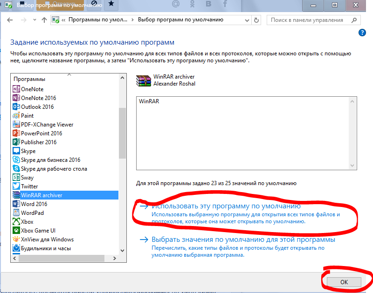Click the search magnifier icon
The width and height of the screenshot is (373, 293).
click(x=354, y=20)
